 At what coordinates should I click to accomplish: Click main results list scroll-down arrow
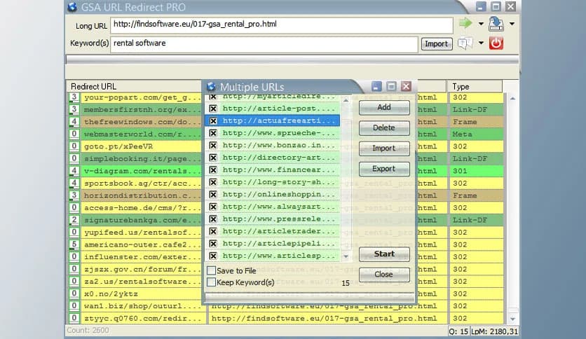coord(513,319)
